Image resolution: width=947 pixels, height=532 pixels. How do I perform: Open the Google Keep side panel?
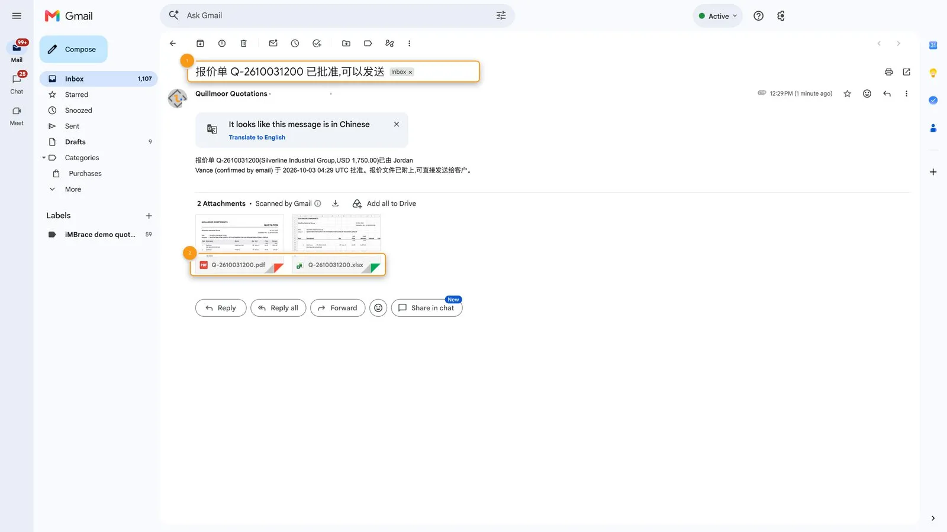click(933, 73)
